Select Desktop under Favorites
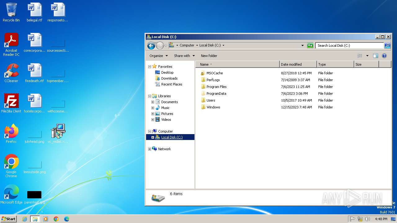The image size is (397, 223). (x=167, y=72)
